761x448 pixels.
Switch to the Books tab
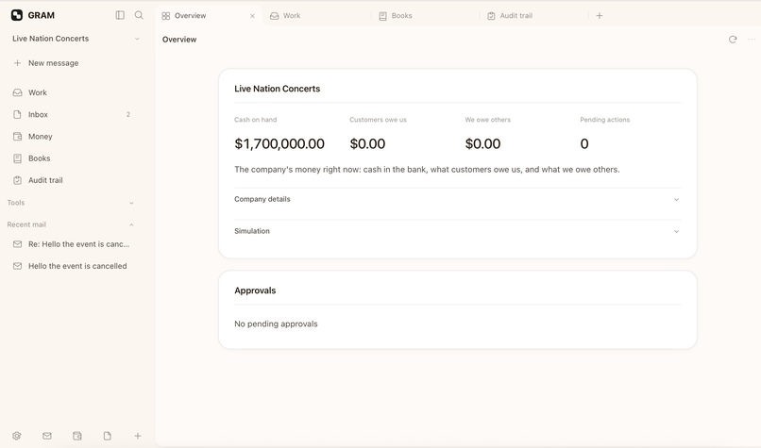click(427, 15)
